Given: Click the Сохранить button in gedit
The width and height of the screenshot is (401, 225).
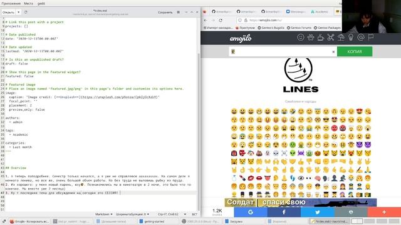Looking at the screenshot, I should [165, 12].
